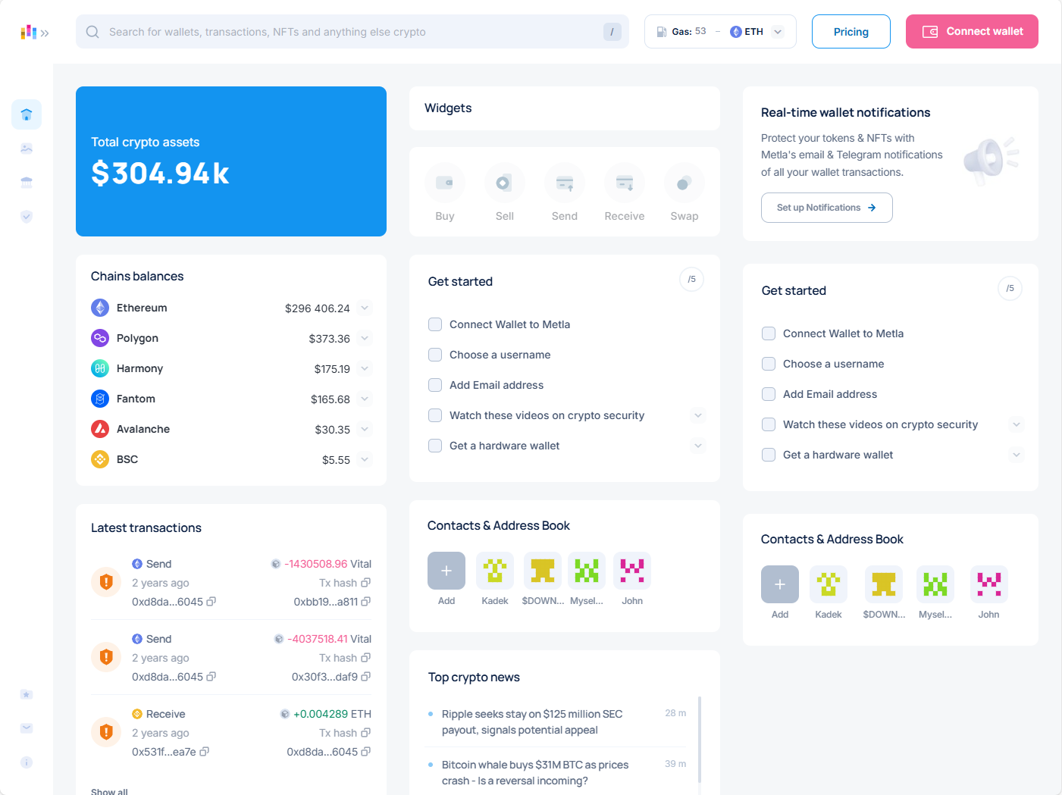Select the Mysel... avatar in the Address Book at the far edge
Image resolution: width=1062 pixels, height=795 pixels.
(x=935, y=584)
